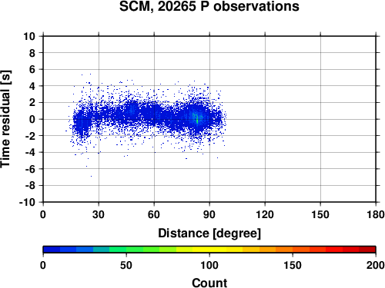
Task: Click x-axis tick label "30"
Action: (x=99, y=214)
